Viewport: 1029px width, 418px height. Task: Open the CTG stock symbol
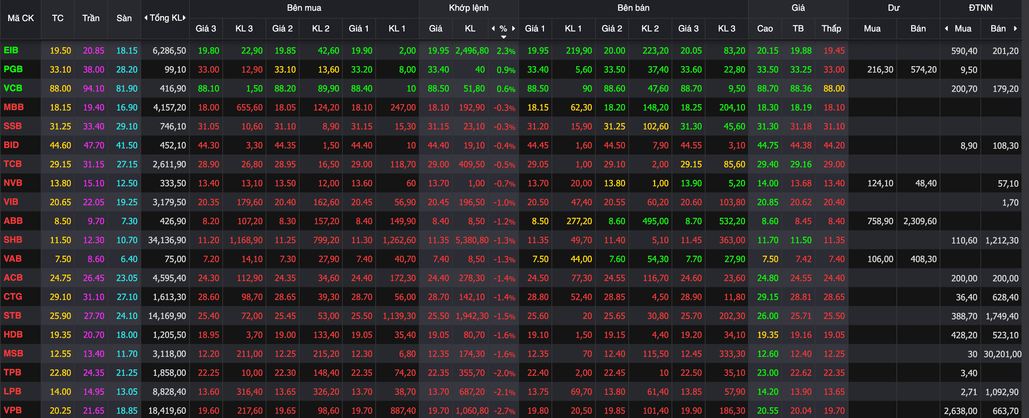(x=13, y=296)
